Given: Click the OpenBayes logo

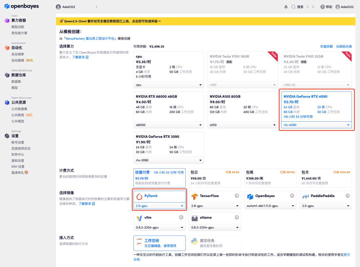Looking at the screenshot, I should (22, 6).
